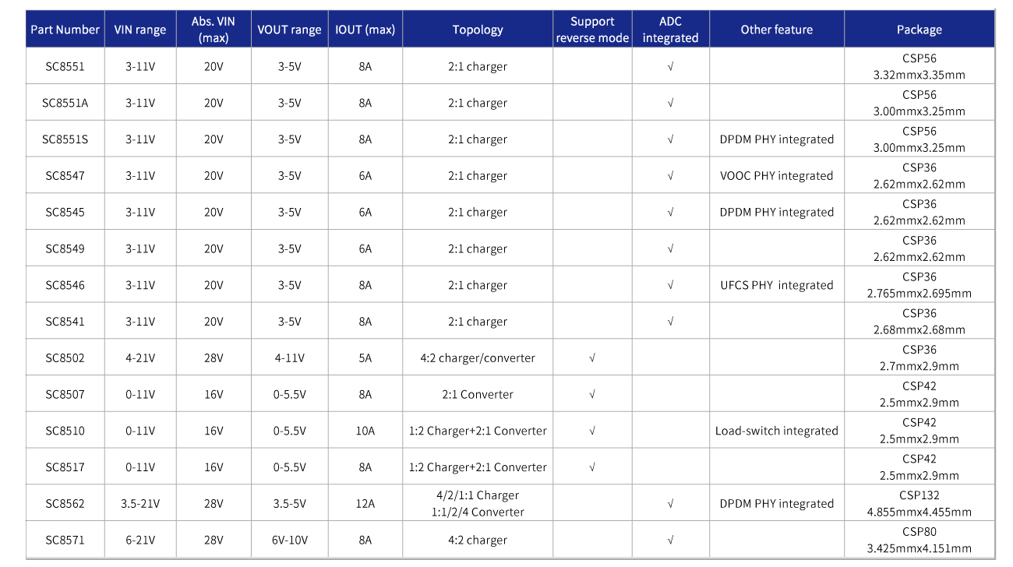The image size is (1013, 567).
Task: Click the IOUT (max) column header
Action: 365,30
